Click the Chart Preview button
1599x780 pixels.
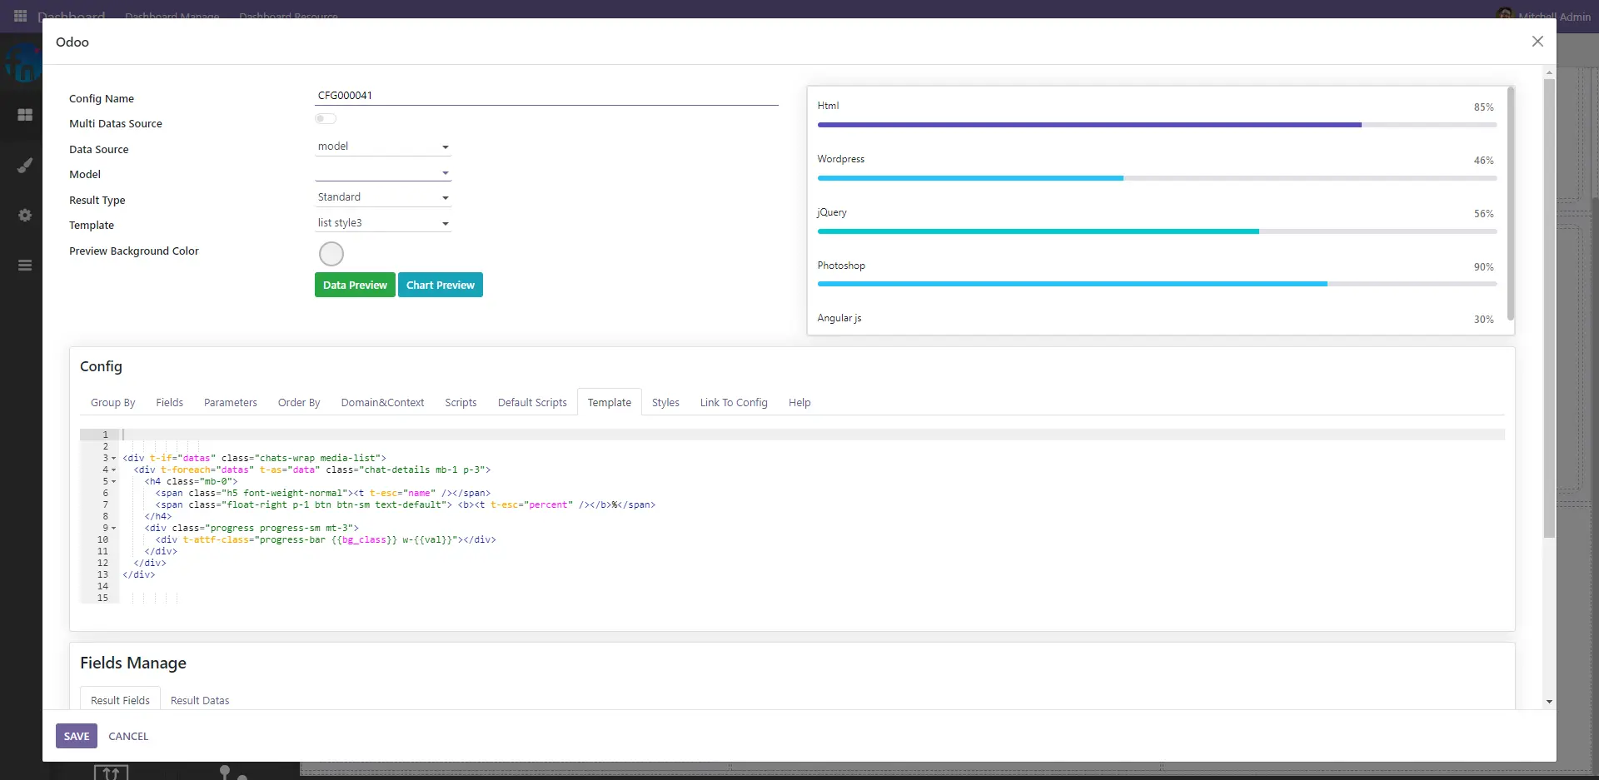[440, 286]
